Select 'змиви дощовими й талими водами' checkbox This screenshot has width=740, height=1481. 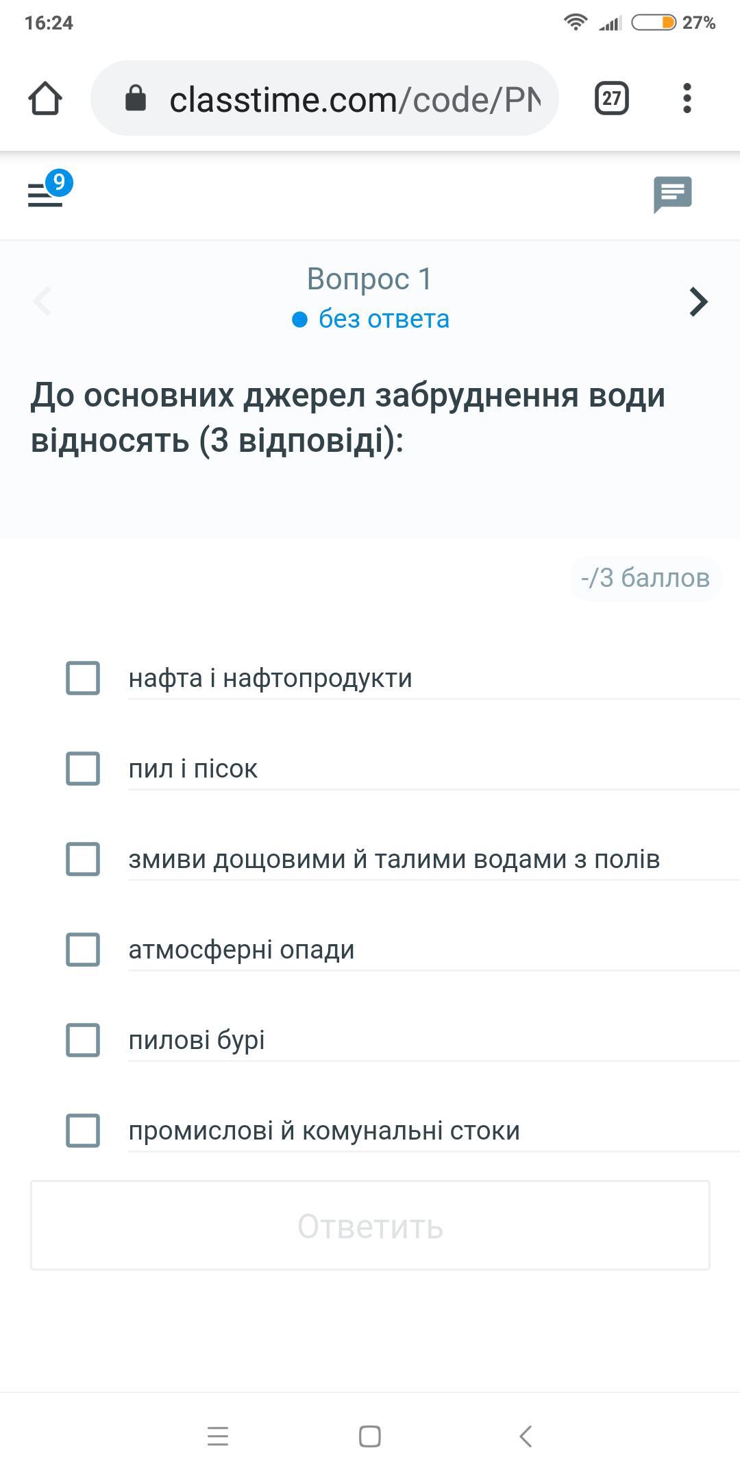tap(83, 859)
